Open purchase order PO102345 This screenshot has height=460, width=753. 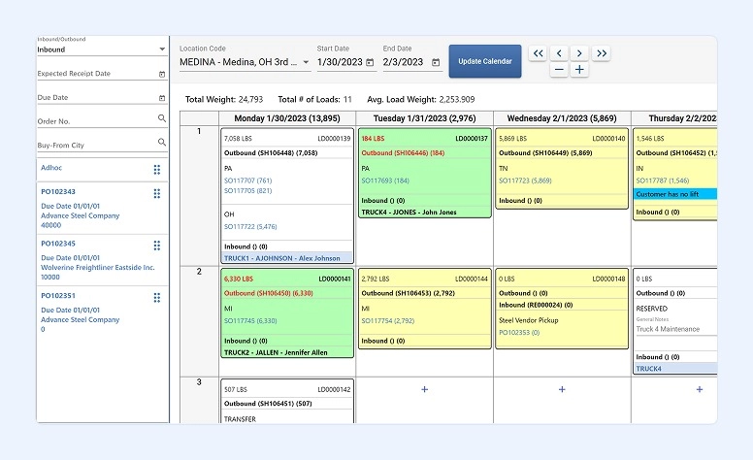tap(58, 244)
